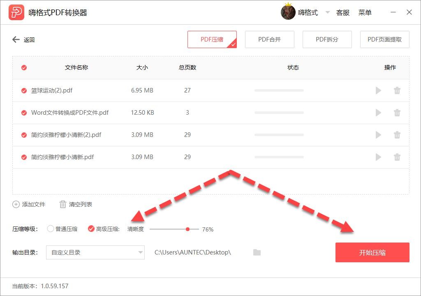Toggle the select-all checkbox in header
Image resolution: width=421 pixels, height=296 pixels.
point(24,68)
